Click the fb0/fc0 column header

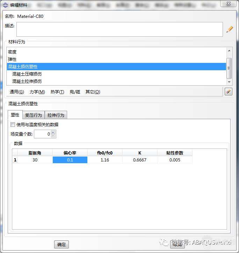[105, 153]
